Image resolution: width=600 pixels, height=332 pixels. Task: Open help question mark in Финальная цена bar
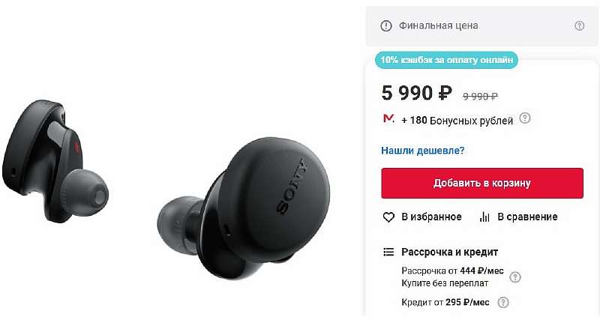coord(579,25)
